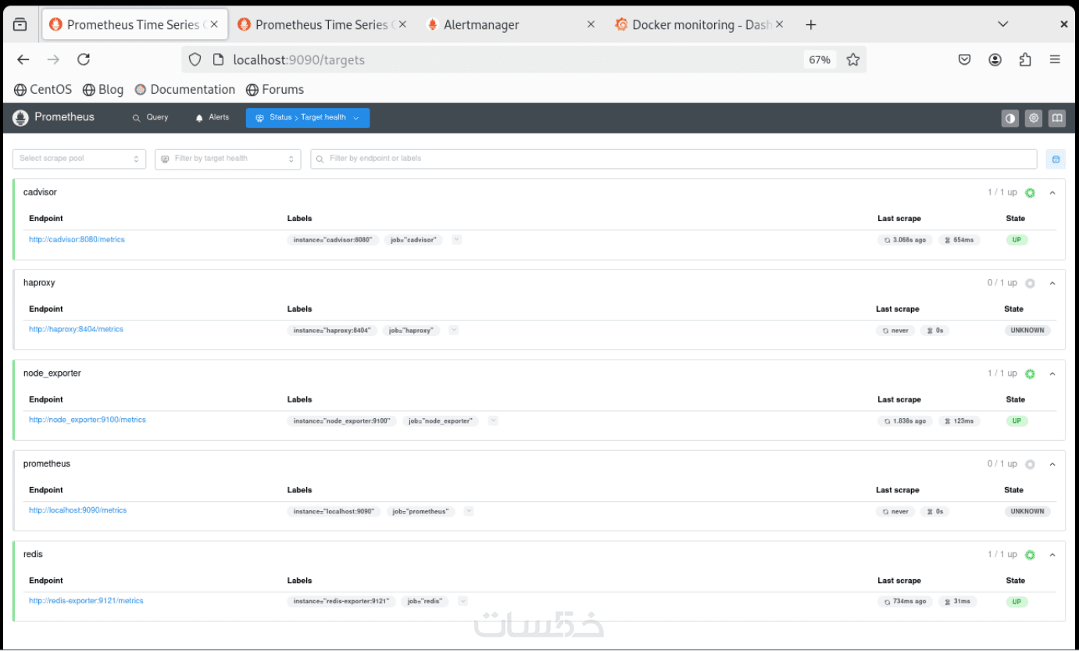The image size is (1079, 651).
Task: Expand redis-exporter labels chevron
Action: (x=463, y=602)
